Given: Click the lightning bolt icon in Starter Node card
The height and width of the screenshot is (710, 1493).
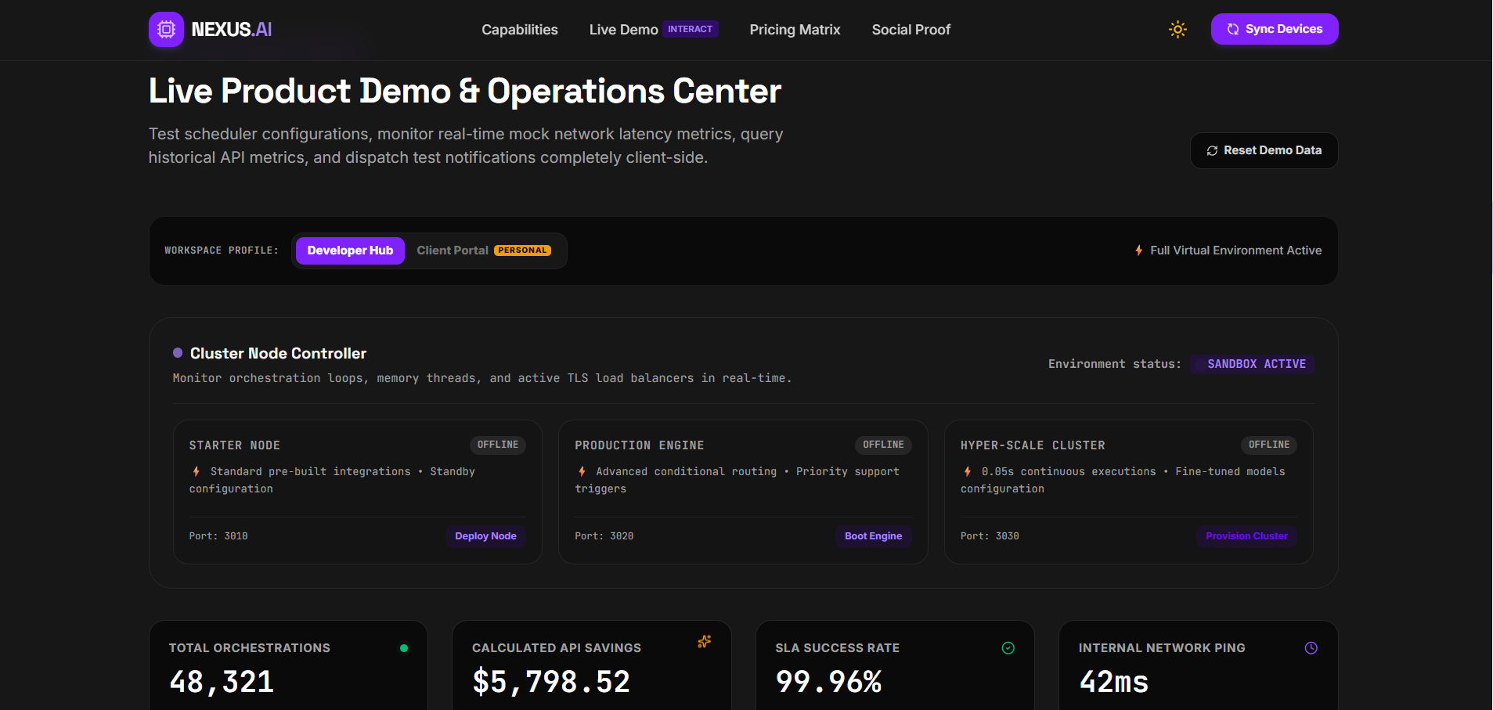Looking at the screenshot, I should click(196, 471).
